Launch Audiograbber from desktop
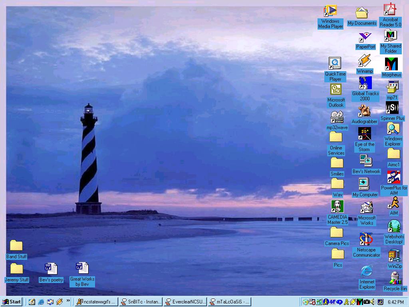The height and width of the screenshot is (307, 409). coord(364,111)
